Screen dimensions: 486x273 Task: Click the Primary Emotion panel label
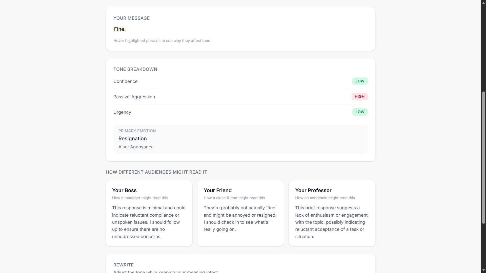(137, 131)
